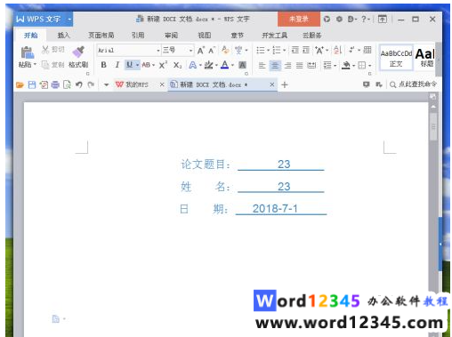Click the increase font size icon
452x337 pixels.
point(201,51)
